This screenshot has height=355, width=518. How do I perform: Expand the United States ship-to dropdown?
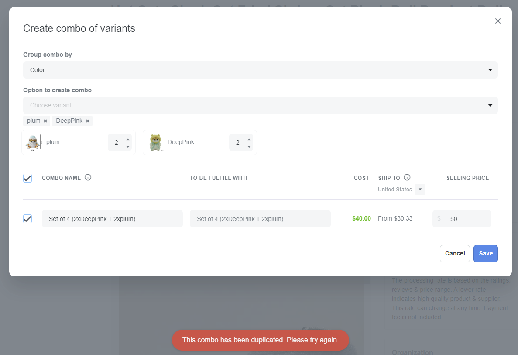click(420, 190)
